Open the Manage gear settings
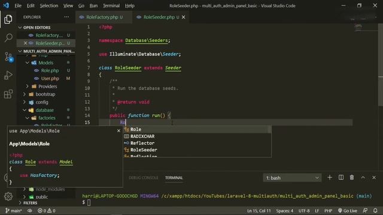 [x=8, y=196]
